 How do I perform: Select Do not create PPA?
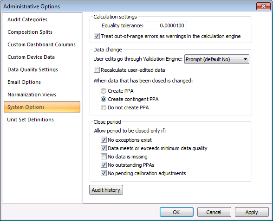click(104, 107)
